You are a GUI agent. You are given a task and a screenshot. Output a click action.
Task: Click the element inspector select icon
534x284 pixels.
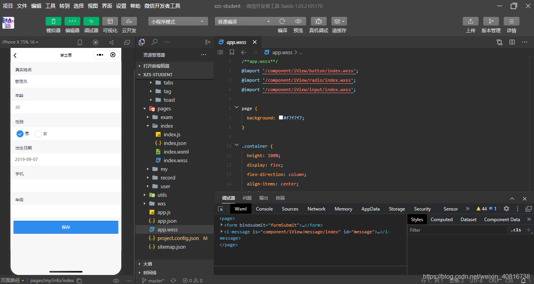click(221, 209)
